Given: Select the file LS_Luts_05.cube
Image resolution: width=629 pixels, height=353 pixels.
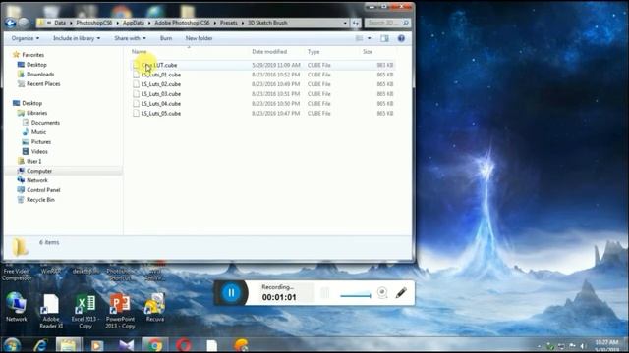Looking at the screenshot, I should [x=160, y=114].
